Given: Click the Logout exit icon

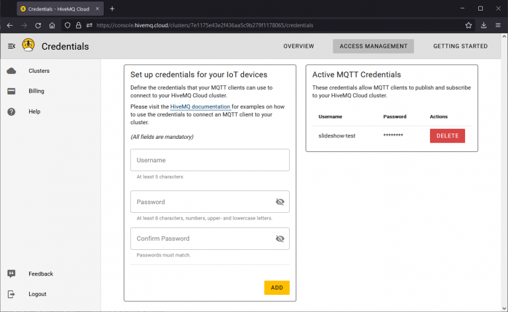Looking at the screenshot, I should pos(11,294).
